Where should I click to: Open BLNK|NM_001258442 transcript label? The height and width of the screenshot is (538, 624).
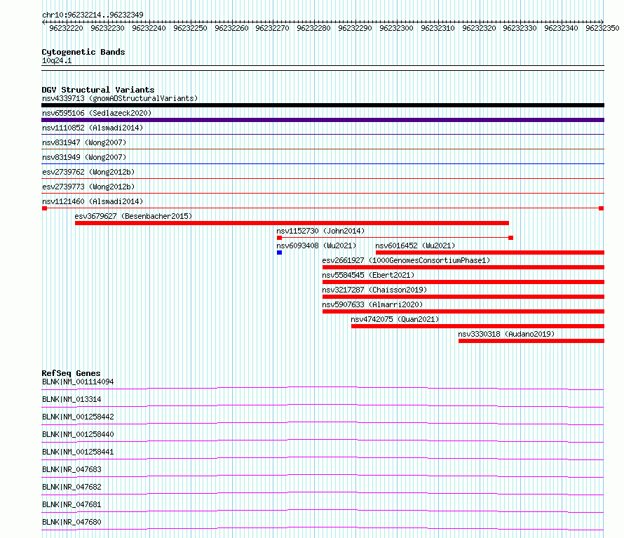coord(78,417)
